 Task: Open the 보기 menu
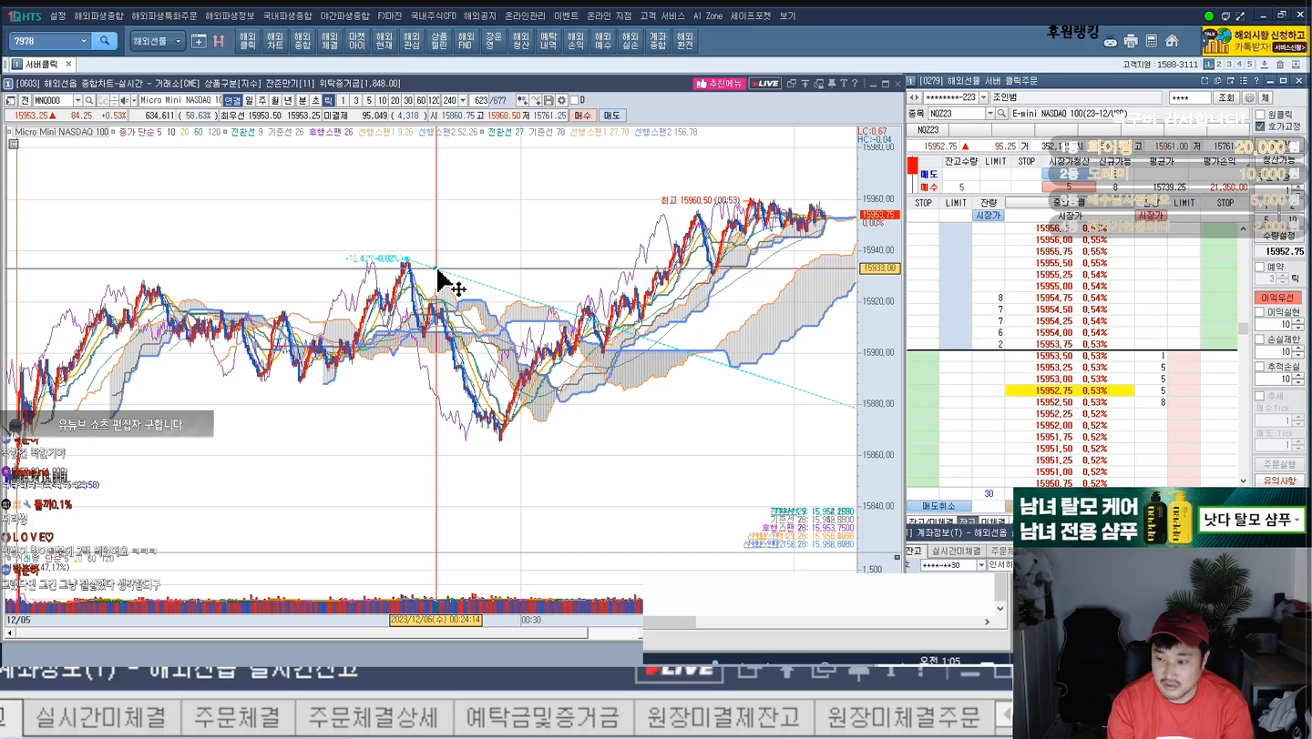787,15
